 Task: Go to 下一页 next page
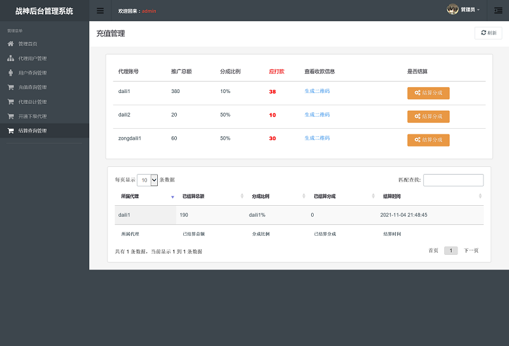tap(471, 250)
